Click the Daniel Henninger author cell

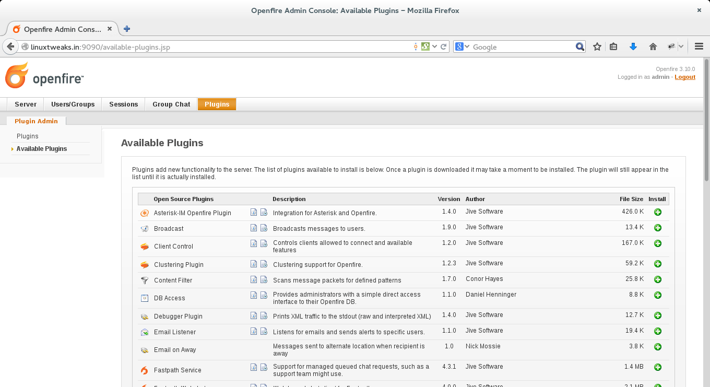491,295
